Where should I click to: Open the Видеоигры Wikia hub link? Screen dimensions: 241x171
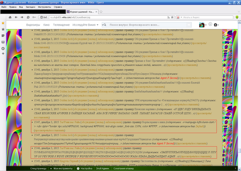(33, 25)
